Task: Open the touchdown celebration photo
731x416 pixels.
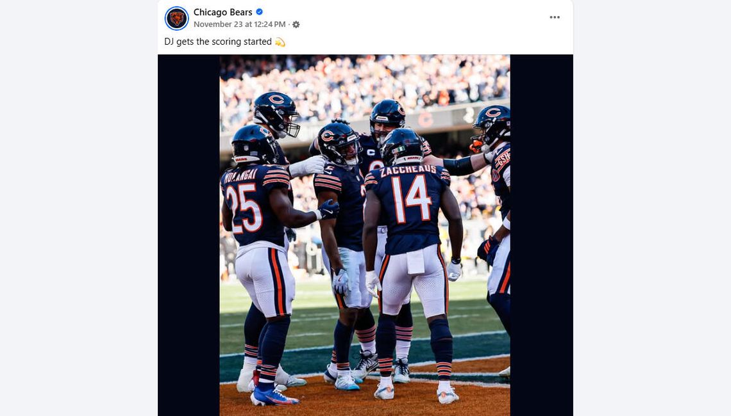Action: (365, 235)
